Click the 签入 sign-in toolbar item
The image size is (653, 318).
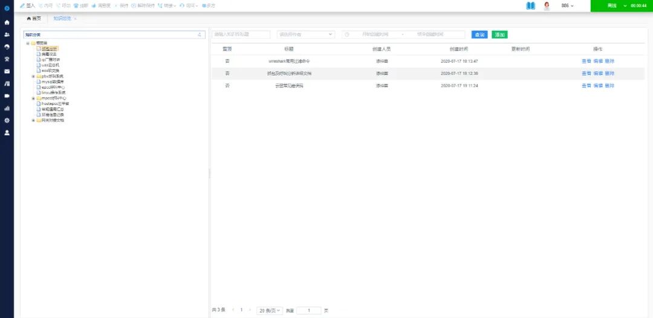pyautogui.click(x=27, y=6)
